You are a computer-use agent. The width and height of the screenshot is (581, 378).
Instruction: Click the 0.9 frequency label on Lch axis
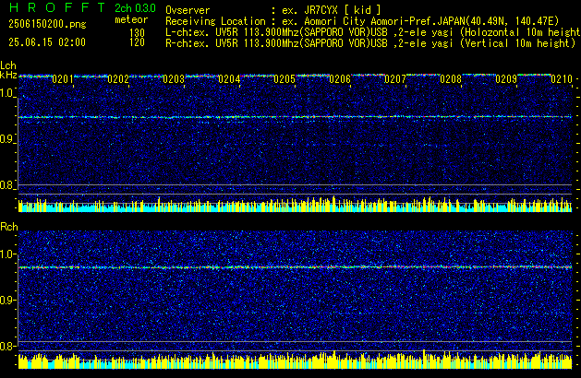pos(7,139)
